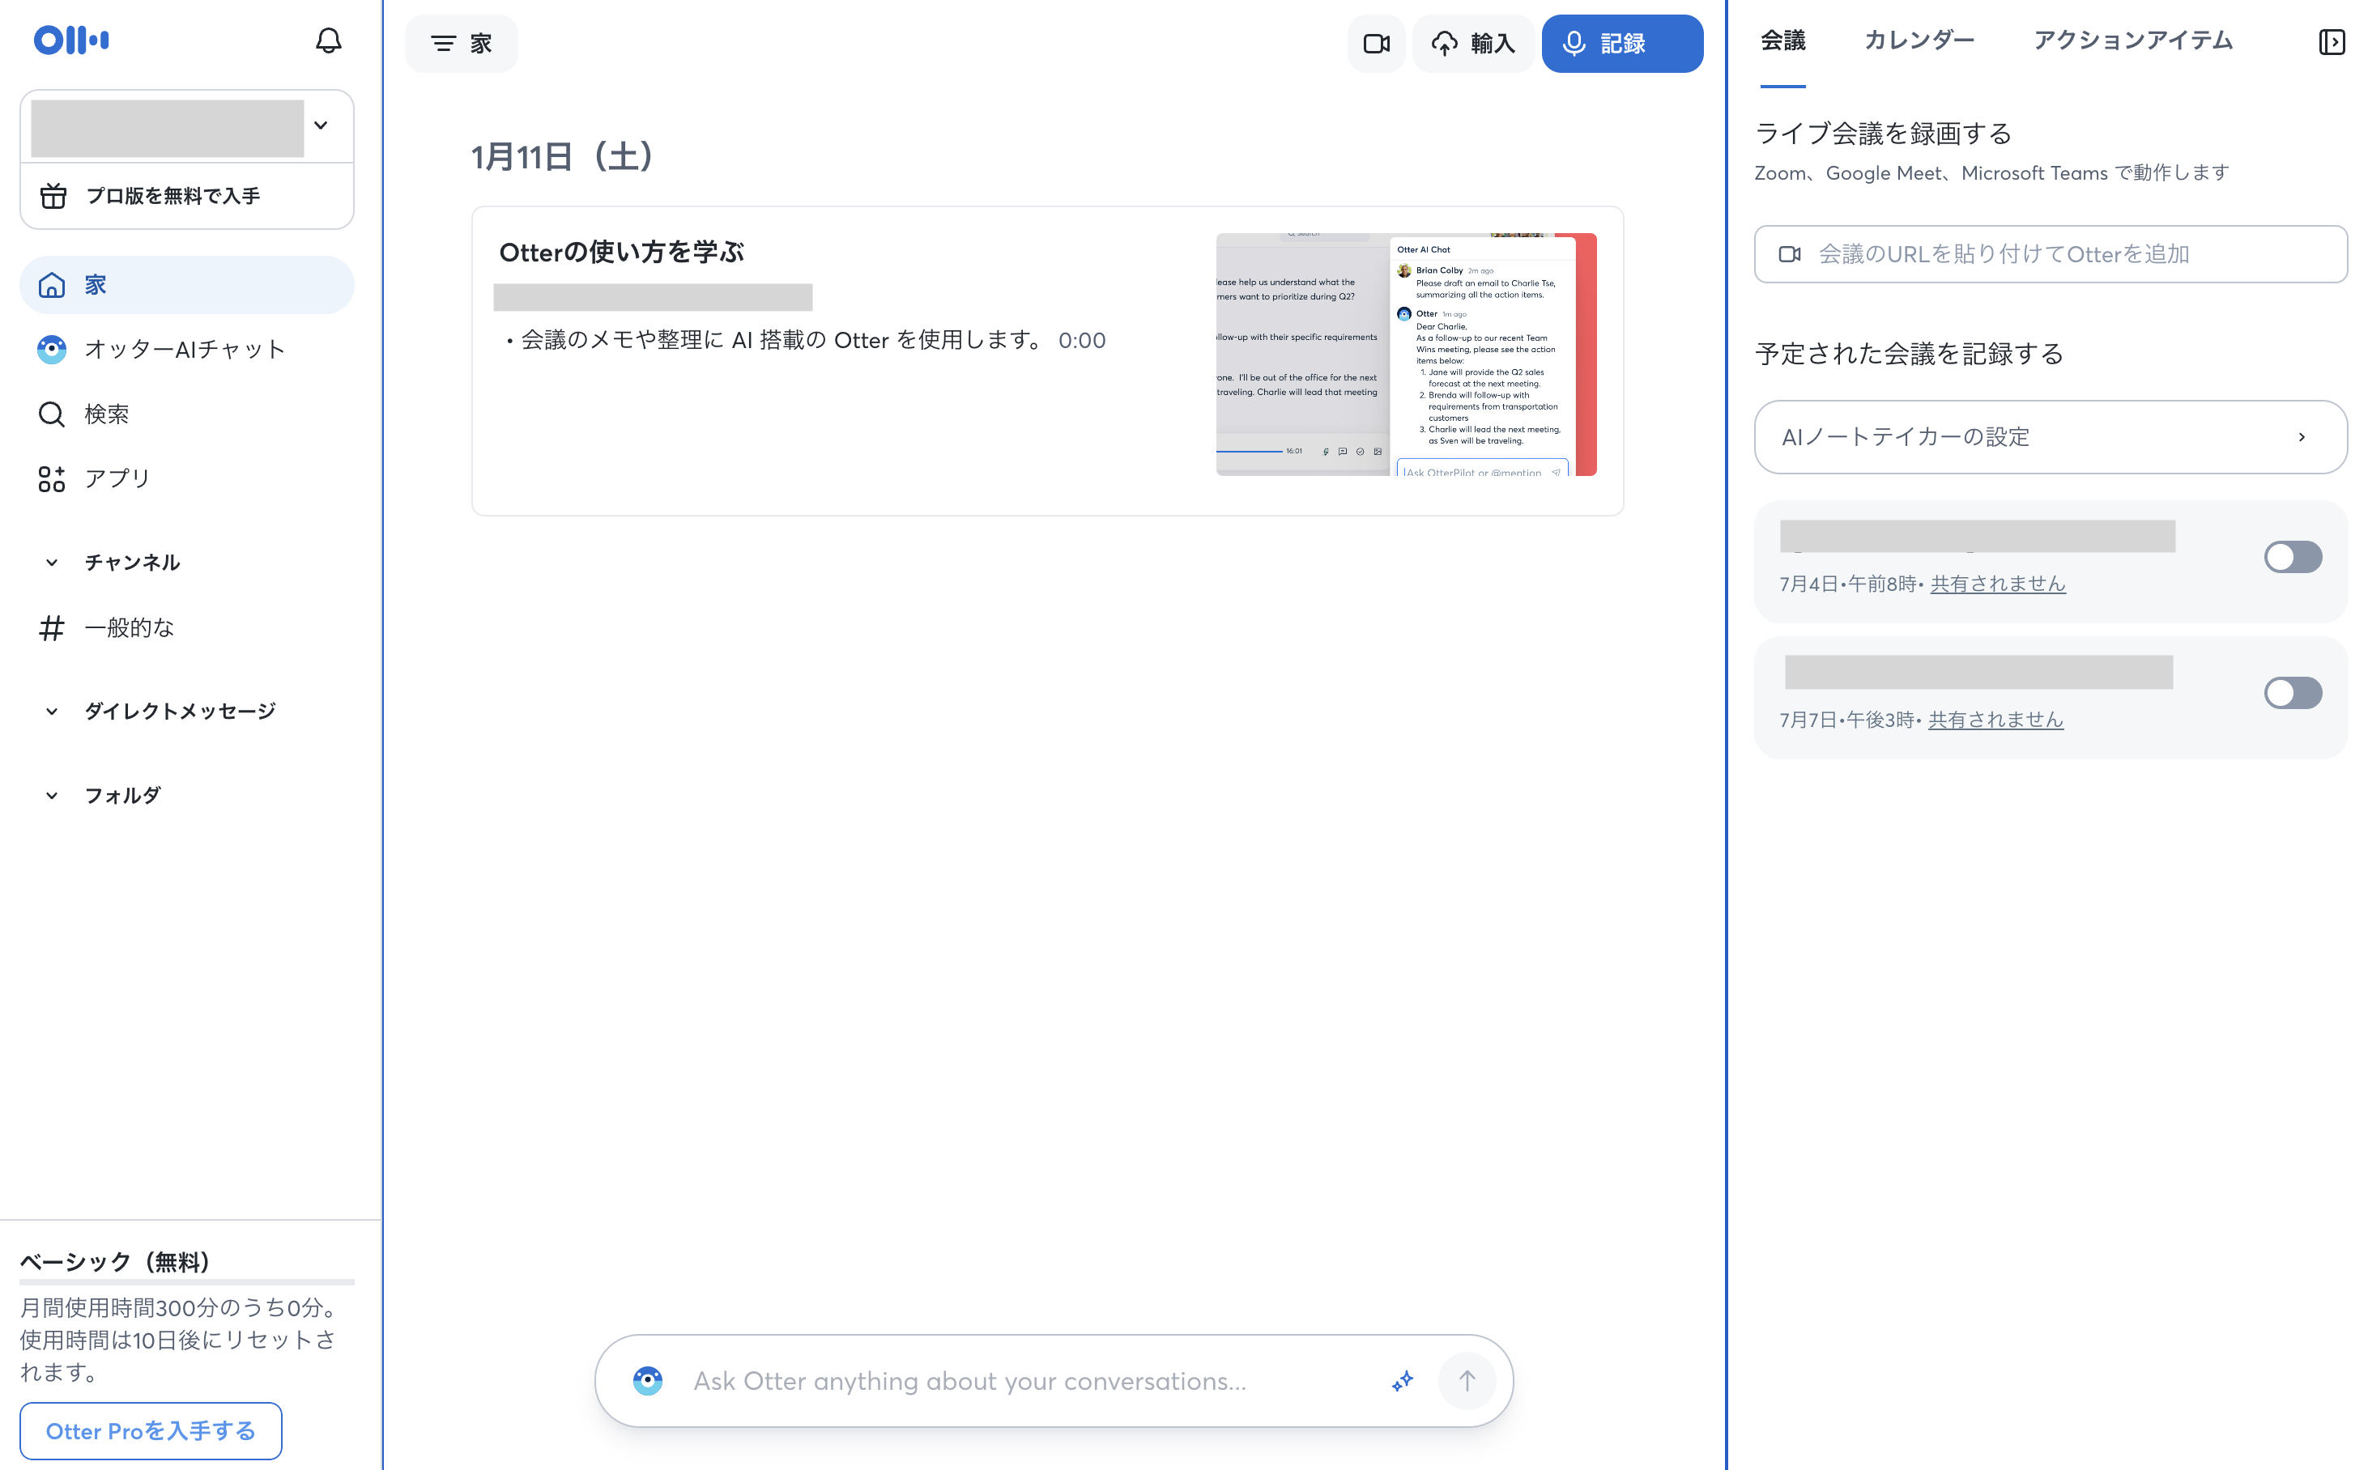Click the filter icon next to 家
This screenshot has width=2368, height=1470.
click(444, 43)
